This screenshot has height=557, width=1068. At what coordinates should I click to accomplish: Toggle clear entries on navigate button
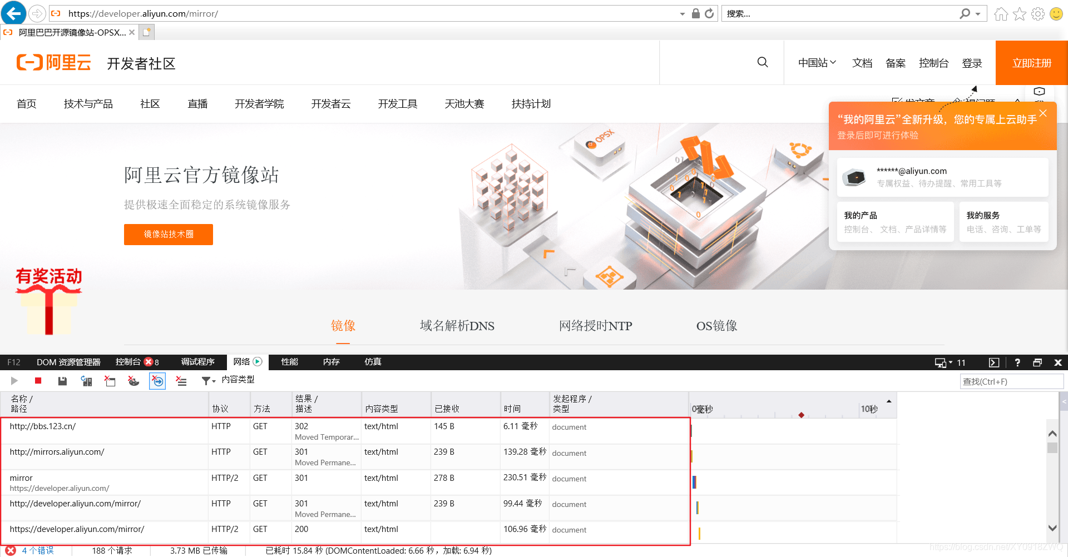point(157,381)
